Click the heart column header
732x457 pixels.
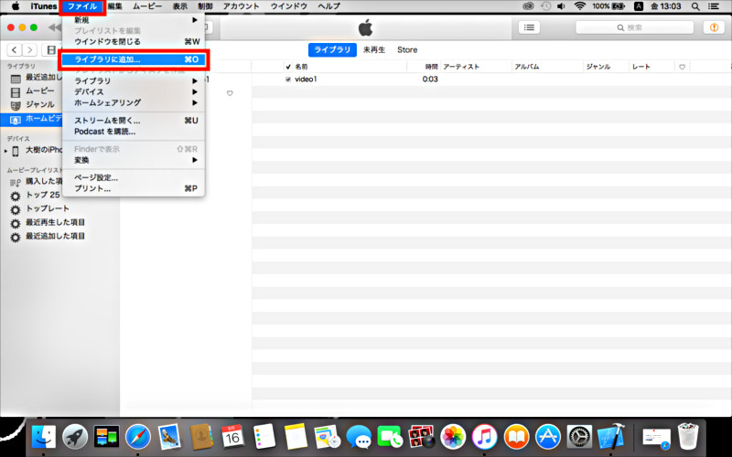tap(682, 67)
